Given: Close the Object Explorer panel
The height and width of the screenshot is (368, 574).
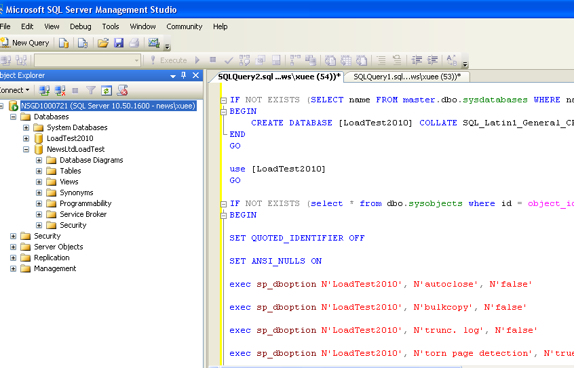Looking at the screenshot, I should point(196,75).
